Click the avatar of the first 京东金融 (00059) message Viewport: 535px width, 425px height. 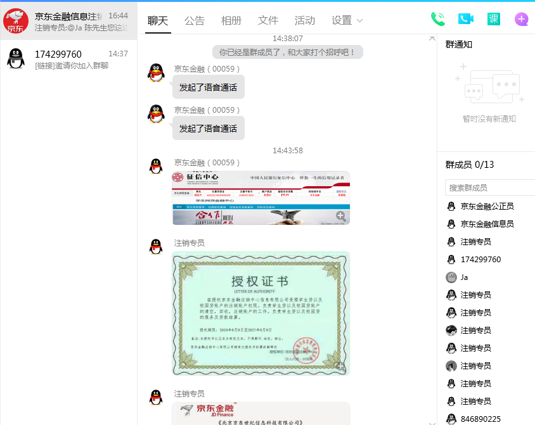[x=156, y=73]
